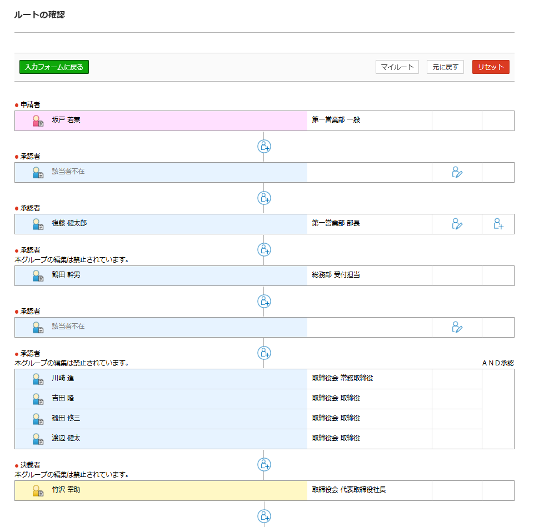Edit the second 該当者不在 approver row
This screenshot has height=527, width=534.
point(457,327)
